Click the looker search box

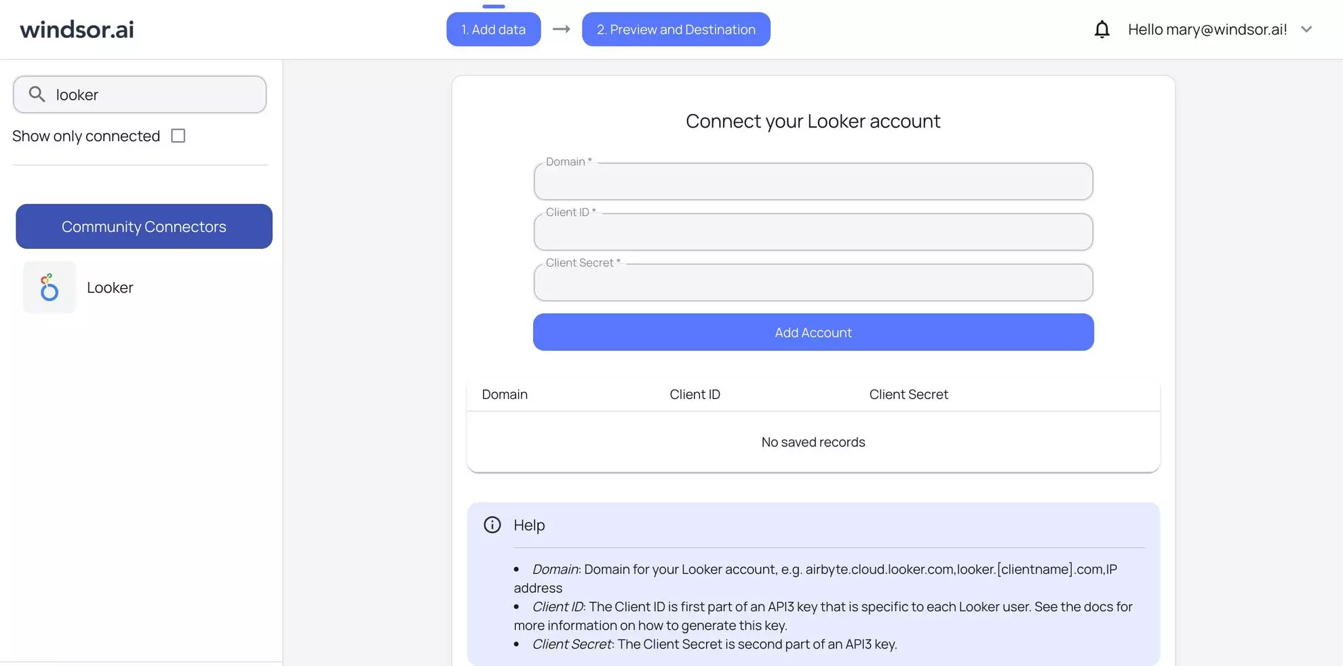[x=140, y=94]
